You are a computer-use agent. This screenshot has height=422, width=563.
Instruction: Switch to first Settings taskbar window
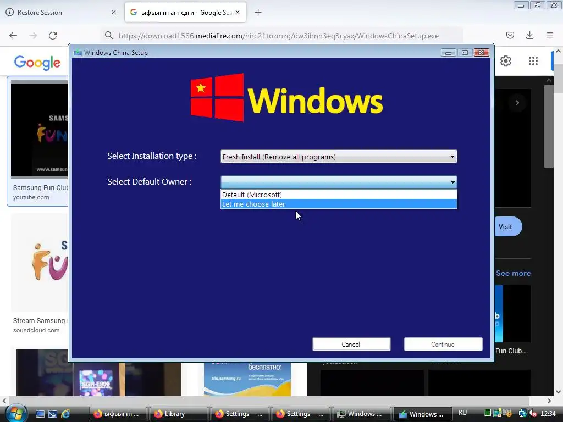240,414
